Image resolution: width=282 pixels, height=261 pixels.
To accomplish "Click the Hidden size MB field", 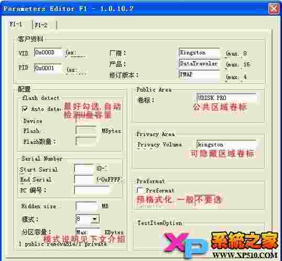I will tap(86, 206).
